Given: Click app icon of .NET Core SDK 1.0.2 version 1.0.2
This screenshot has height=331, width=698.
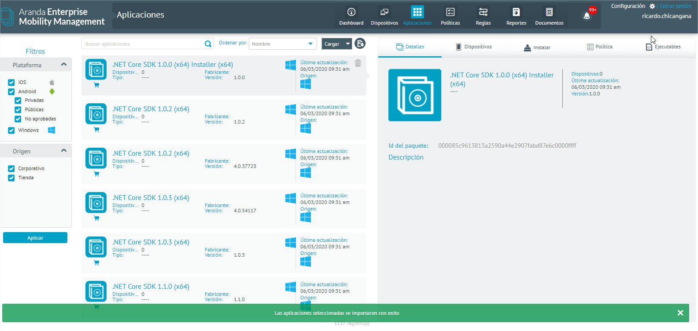Looking at the screenshot, I should [x=96, y=114].
